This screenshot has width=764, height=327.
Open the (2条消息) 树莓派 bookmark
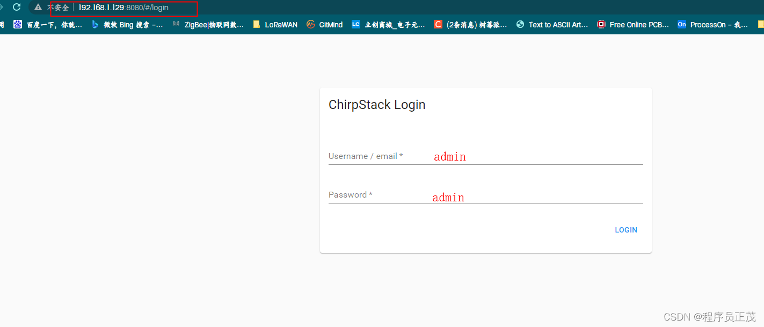[470, 24]
